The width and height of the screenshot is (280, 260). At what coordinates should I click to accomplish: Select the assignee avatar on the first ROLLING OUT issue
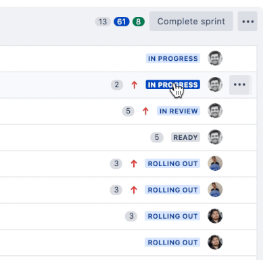215,163
